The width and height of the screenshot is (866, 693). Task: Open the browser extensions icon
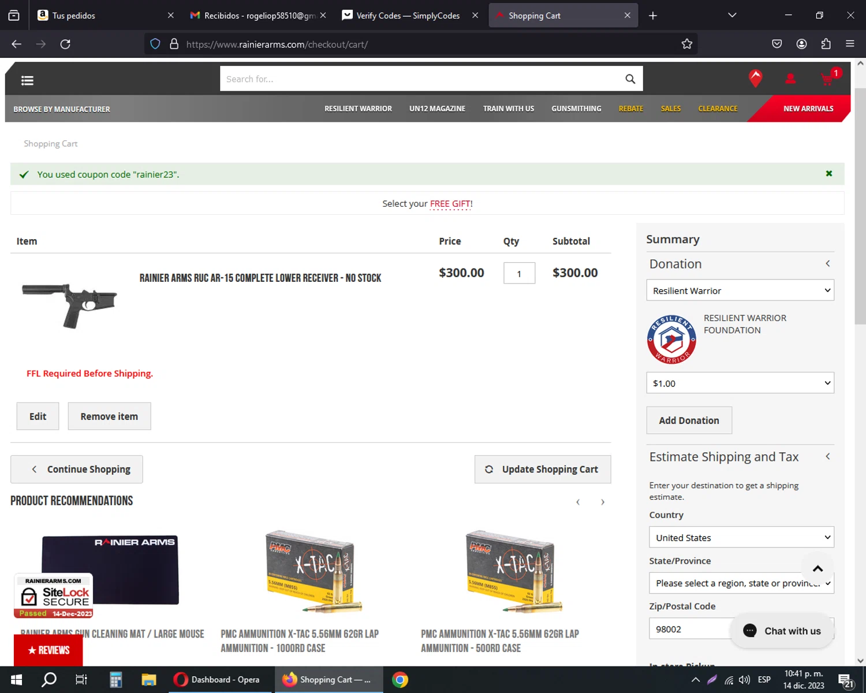tap(826, 44)
